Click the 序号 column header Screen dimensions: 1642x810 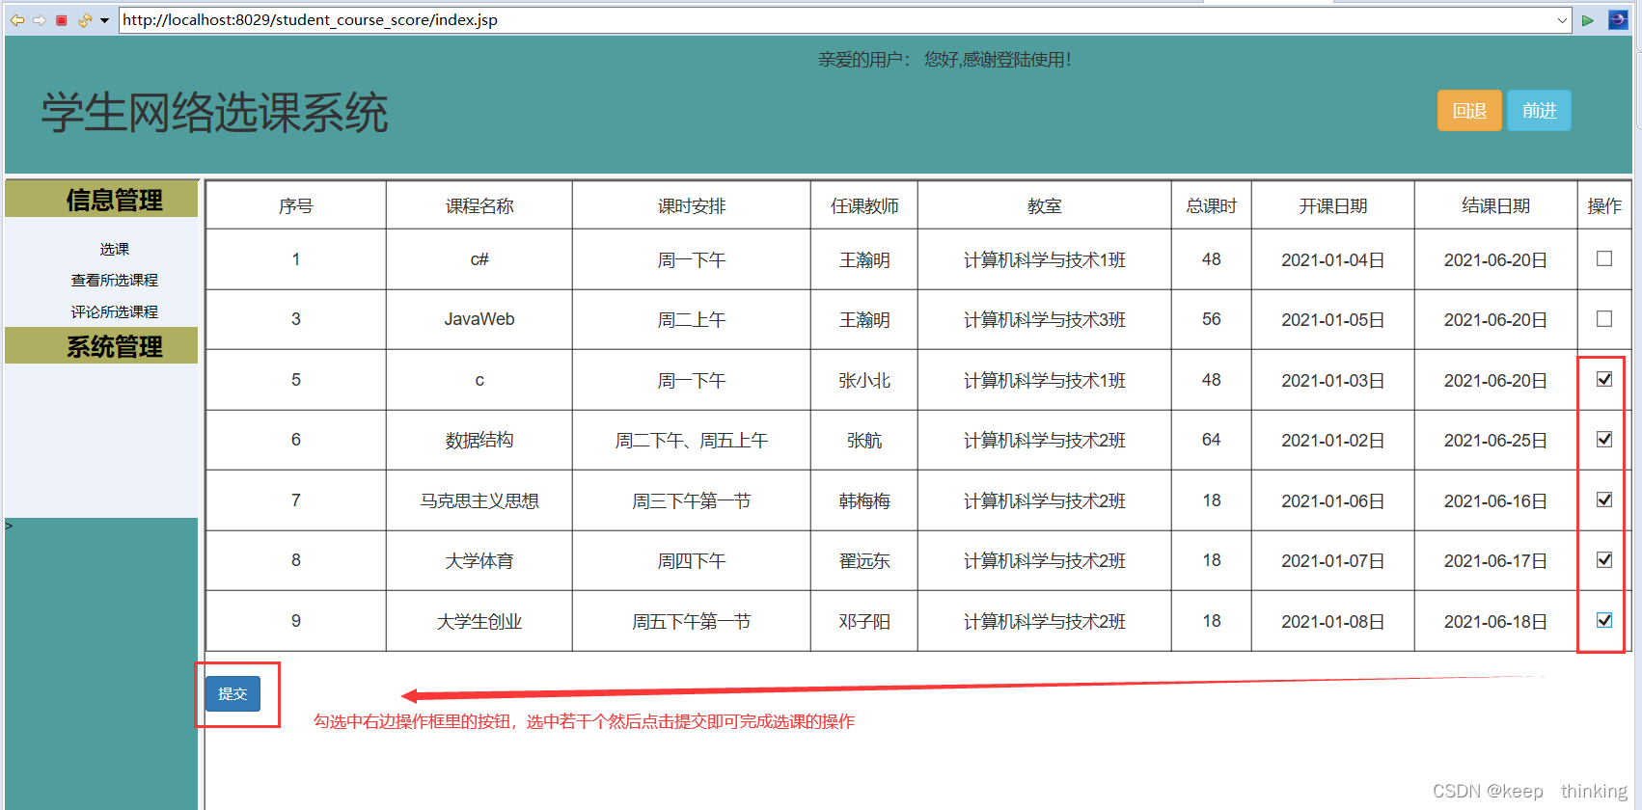(296, 205)
